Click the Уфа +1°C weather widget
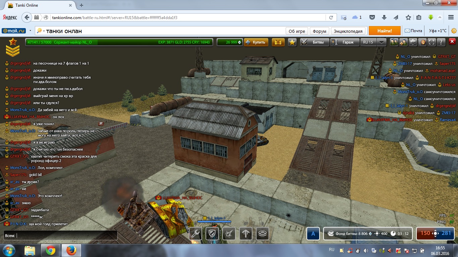 click(438, 31)
